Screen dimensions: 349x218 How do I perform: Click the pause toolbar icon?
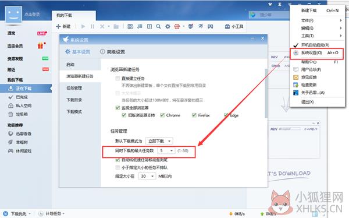[x=92, y=27]
